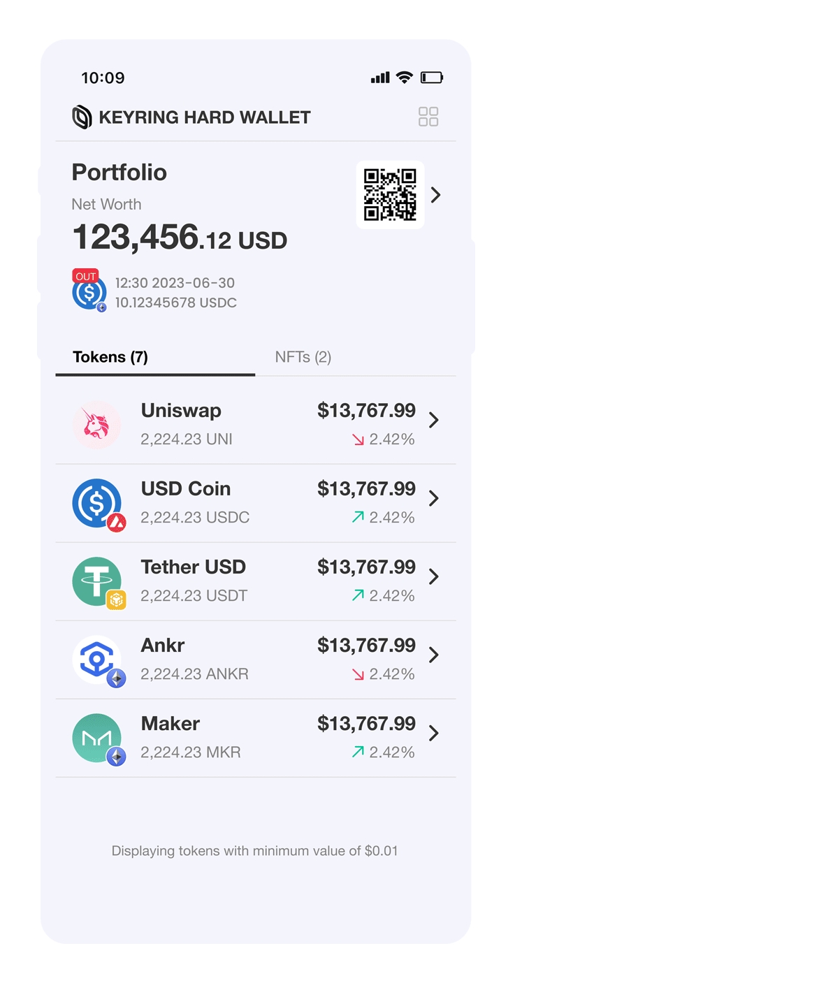Click the USD Coin token icon
Screen dimensions: 819x983
coord(96,503)
